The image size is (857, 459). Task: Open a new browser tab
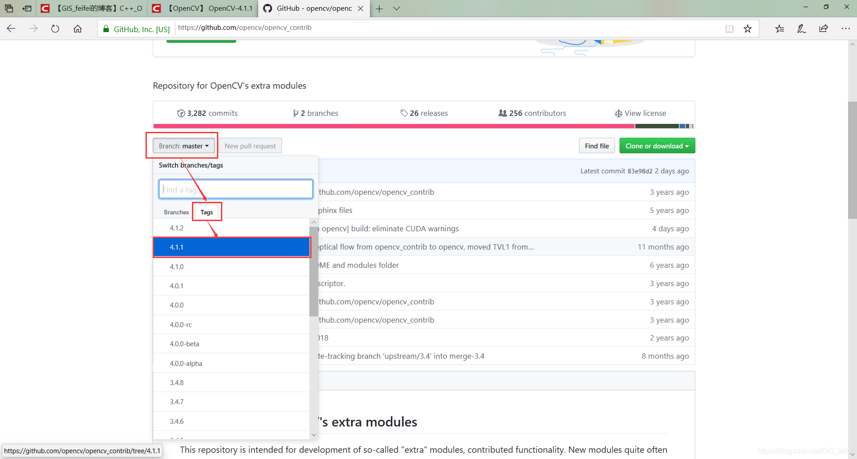pyautogui.click(x=379, y=8)
